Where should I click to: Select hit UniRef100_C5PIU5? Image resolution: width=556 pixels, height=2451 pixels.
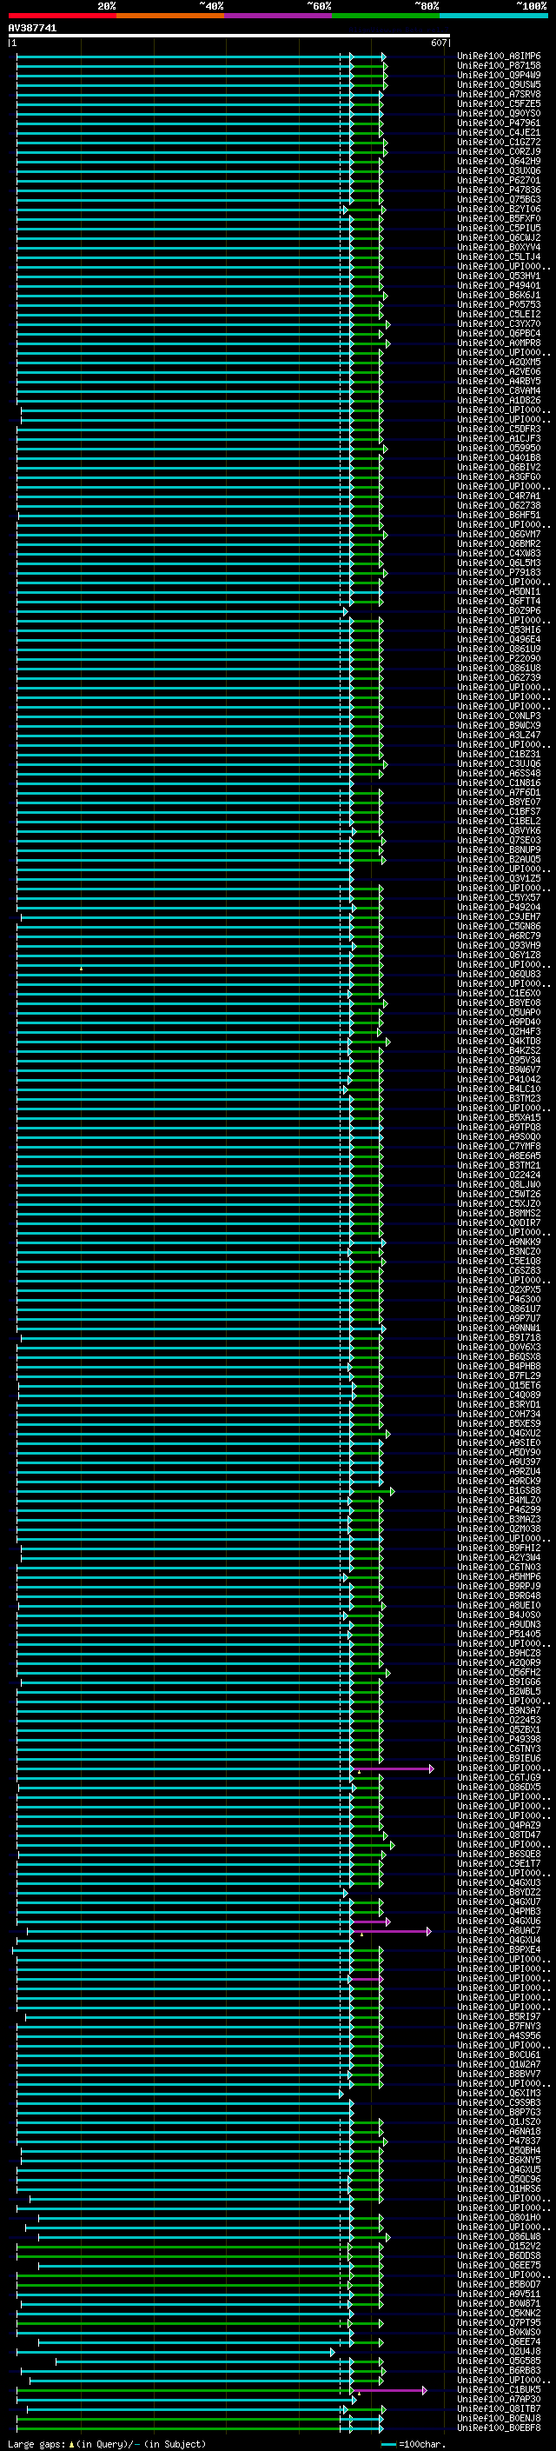pyautogui.click(x=498, y=228)
